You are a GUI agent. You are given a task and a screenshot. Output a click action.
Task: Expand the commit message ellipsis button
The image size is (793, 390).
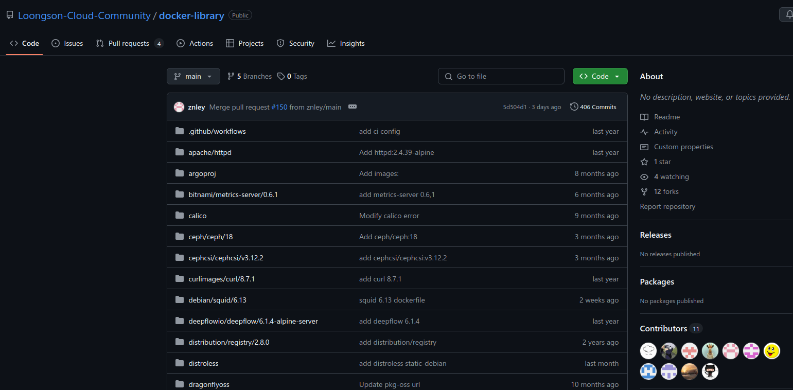tap(353, 107)
